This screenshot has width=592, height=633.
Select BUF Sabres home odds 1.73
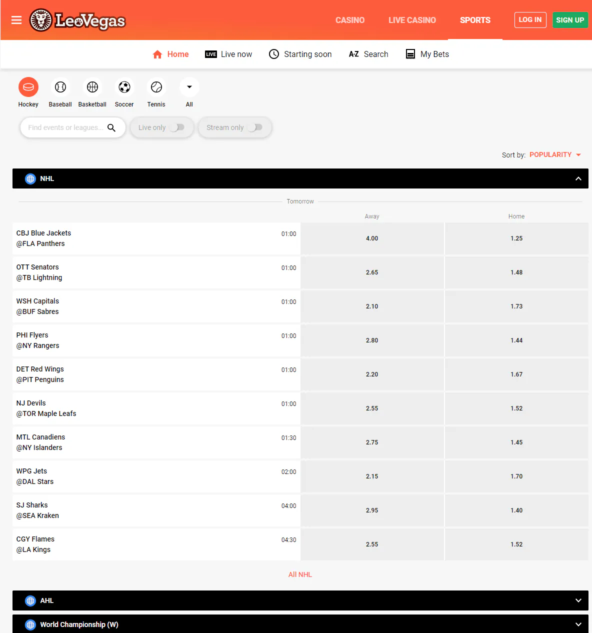pyautogui.click(x=516, y=306)
